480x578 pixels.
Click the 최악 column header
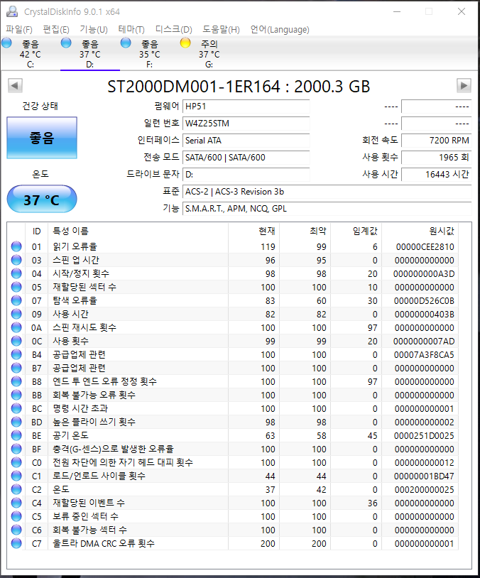click(305, 231)
